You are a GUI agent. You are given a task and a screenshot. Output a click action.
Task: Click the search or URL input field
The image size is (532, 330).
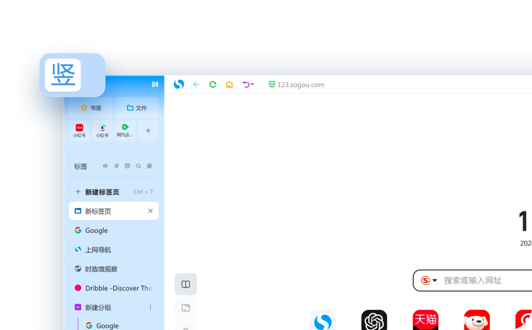[477, 280]
